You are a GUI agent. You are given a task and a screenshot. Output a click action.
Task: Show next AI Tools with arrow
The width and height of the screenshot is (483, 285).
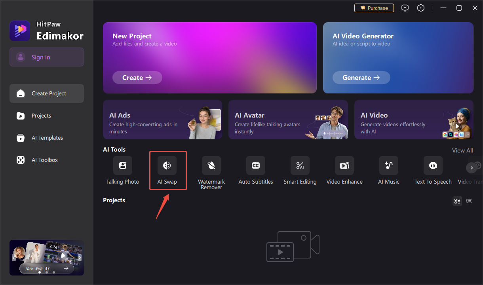pos(471,168)
